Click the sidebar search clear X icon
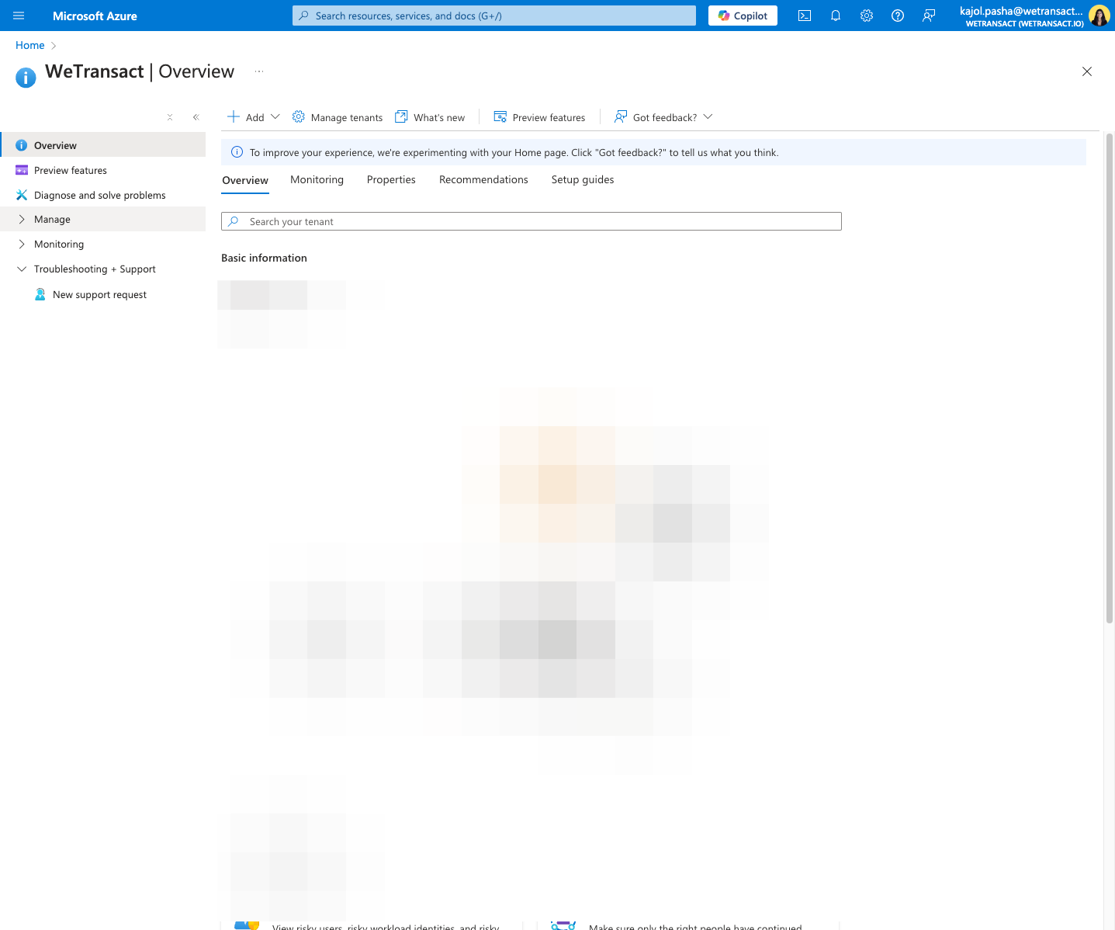This screenshot has width=1115, height=930. [170, 117]
